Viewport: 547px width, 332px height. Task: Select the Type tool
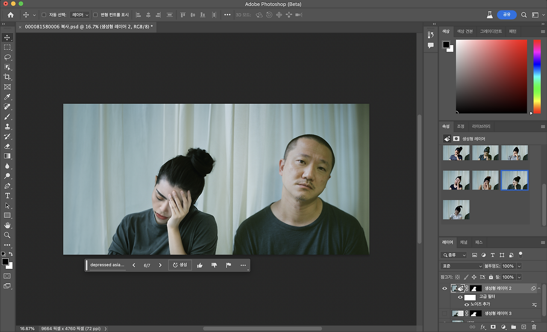[x=7, y=196]
